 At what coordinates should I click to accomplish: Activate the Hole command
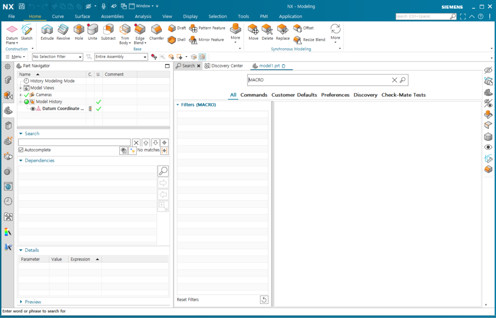[x=79, y=32]
